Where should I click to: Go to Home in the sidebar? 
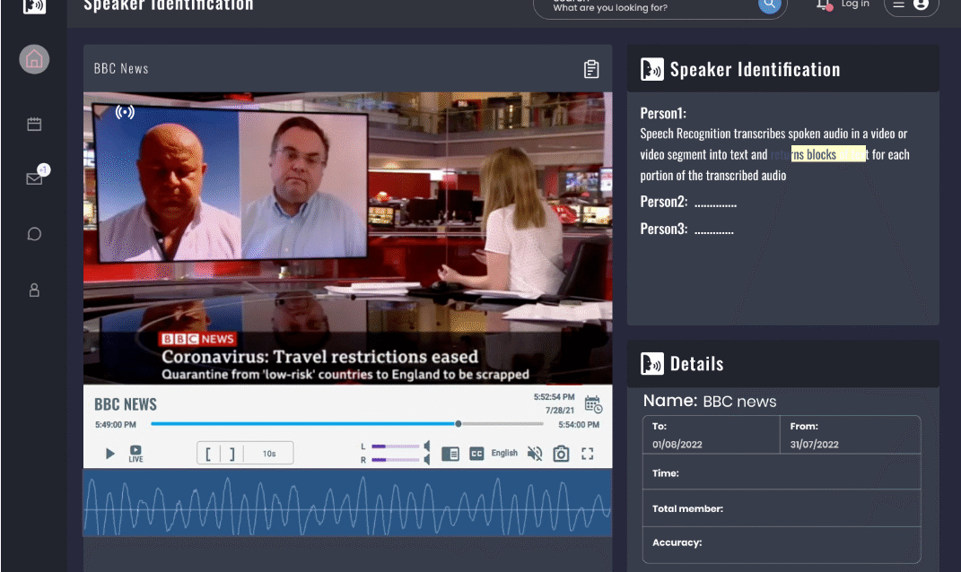tap(34, 59)
